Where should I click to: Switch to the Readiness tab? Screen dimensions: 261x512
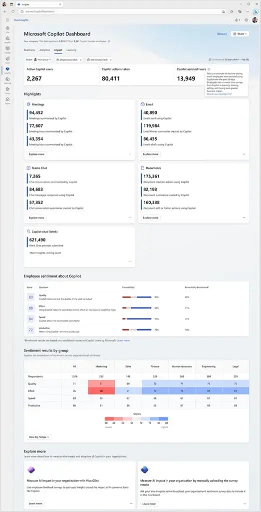[29, 50]
